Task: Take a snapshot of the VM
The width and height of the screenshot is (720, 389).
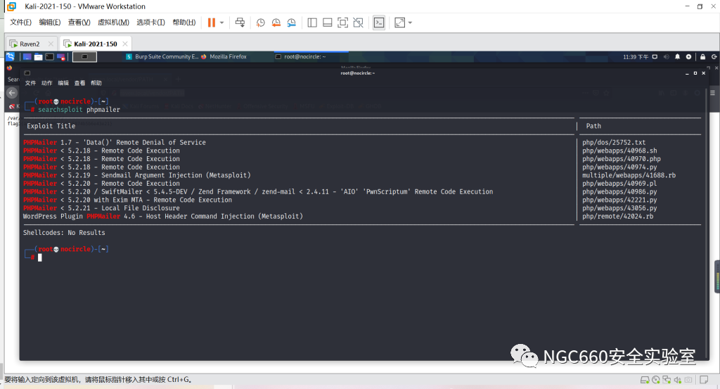Action: tap(260, 23)
